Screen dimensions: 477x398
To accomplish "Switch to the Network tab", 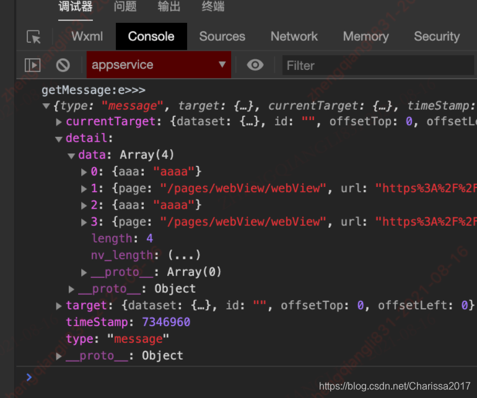I will [294, 37].
